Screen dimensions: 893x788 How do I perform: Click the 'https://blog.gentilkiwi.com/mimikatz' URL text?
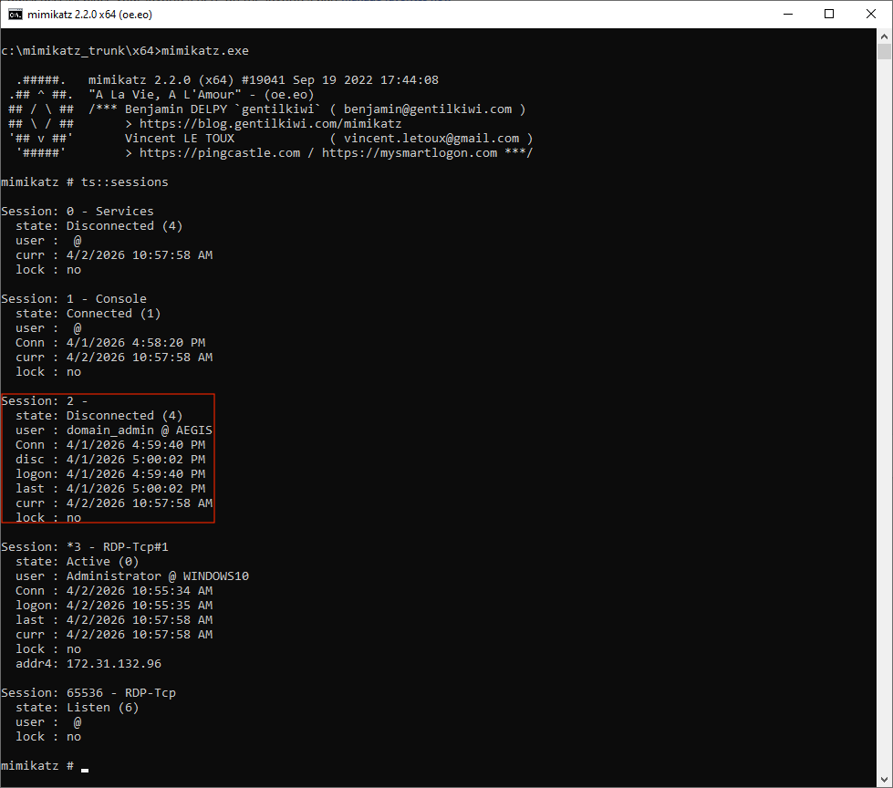click(271, 123)
